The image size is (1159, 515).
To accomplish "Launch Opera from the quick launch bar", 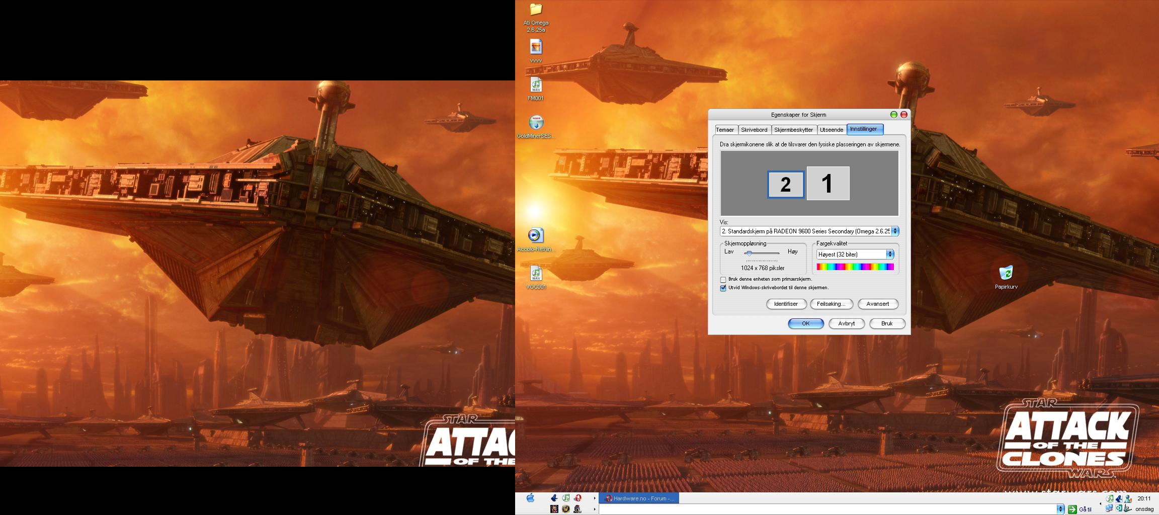I will [x=578, y=498].
